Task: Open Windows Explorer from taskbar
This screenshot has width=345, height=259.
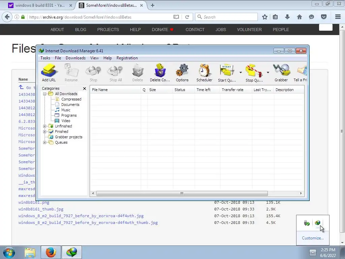Action: click(30, 252)
